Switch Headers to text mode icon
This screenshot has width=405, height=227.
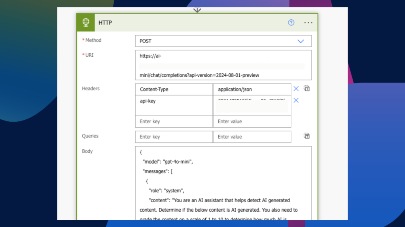pos(307,88)
